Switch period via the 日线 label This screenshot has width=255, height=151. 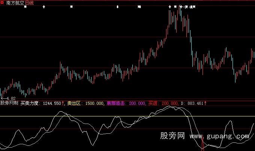coord(29,3)
